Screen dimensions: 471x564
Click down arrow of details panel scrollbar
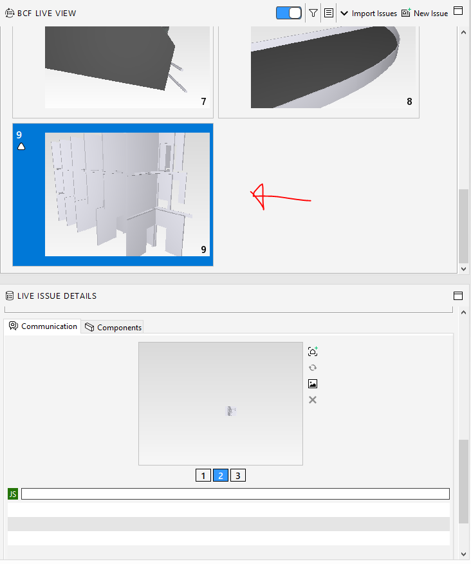463,554
